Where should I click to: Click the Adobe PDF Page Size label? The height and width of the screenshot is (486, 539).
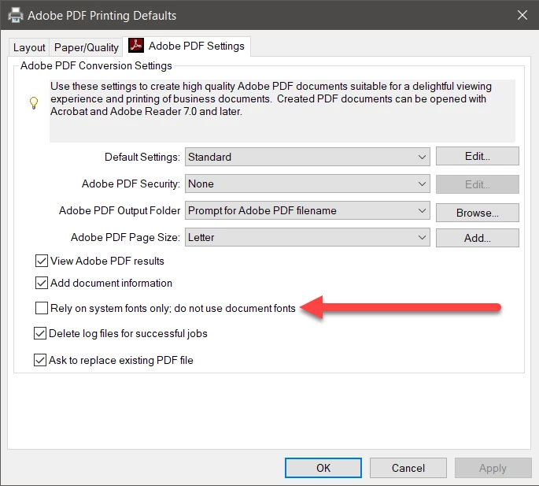pyautogui.click(x=125, y=238)
